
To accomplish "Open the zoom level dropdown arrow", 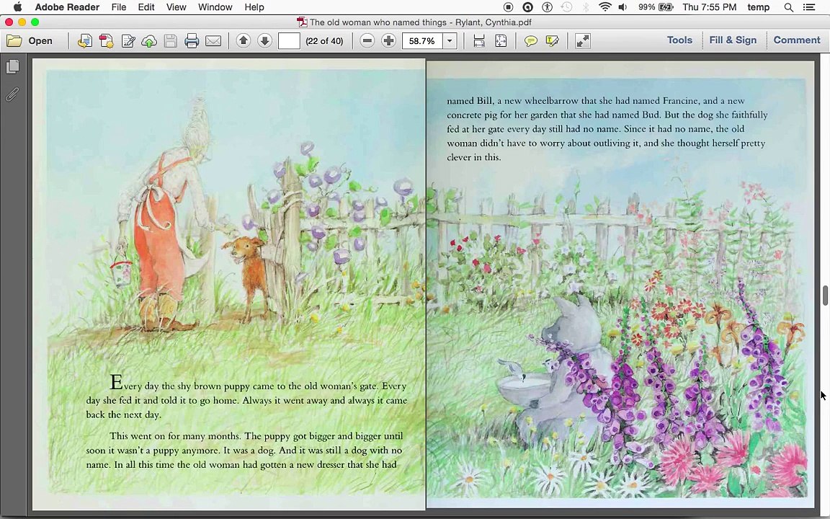I will 450,41.
